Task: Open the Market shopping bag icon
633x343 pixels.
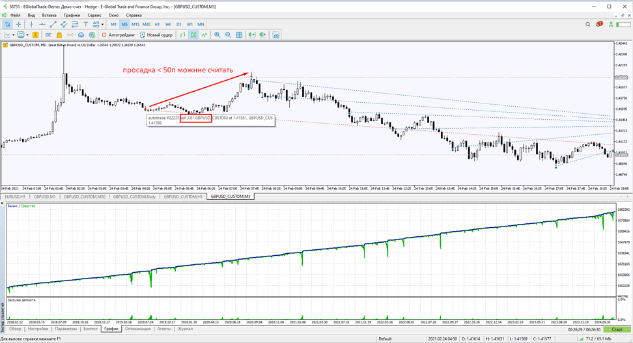Action: pos(59,35)
